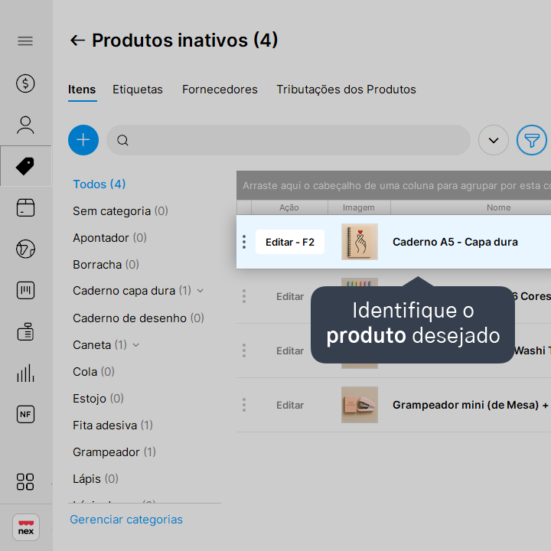Select the Caneta (1) category
Image resolution: width=551 pixels, height=551 pixels.
[x=99, y=345]
